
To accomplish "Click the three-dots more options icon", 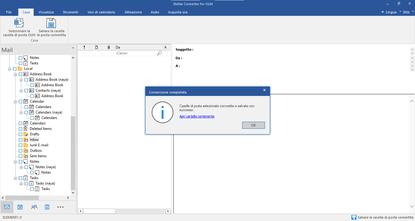I will pos(60,207).
